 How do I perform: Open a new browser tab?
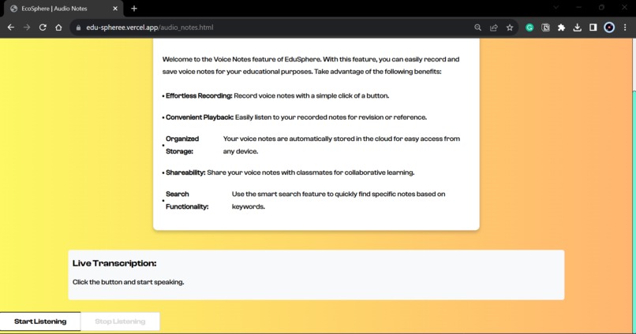[134, 9]
